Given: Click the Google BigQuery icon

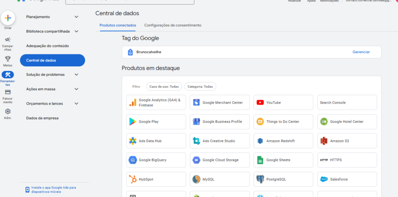Looking at the screenshot, I should [133, 160].
